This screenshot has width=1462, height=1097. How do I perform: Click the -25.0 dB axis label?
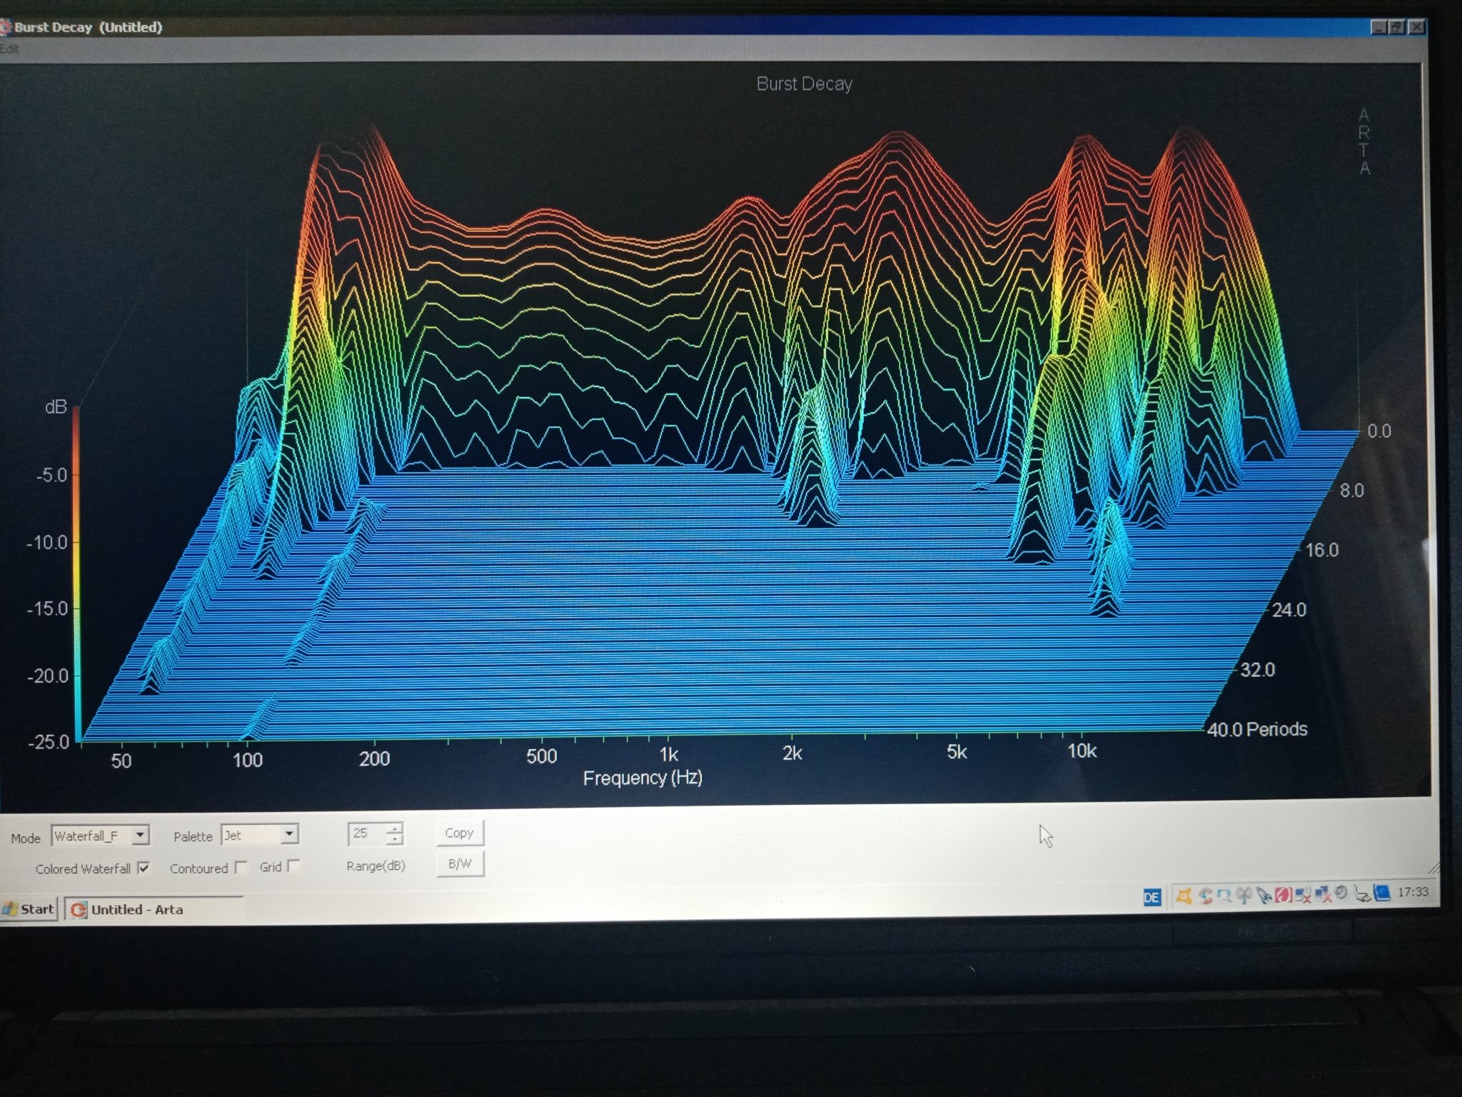49,741
